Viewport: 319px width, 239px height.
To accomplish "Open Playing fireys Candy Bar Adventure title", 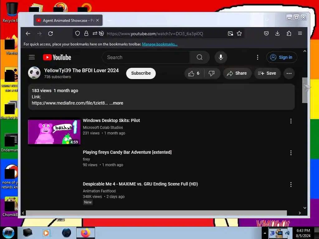I will click(127, 152).
